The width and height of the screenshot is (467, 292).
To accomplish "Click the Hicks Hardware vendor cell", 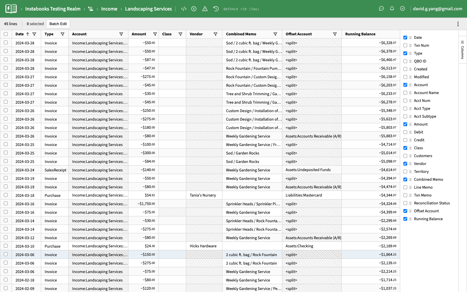I will click(204, 246).
